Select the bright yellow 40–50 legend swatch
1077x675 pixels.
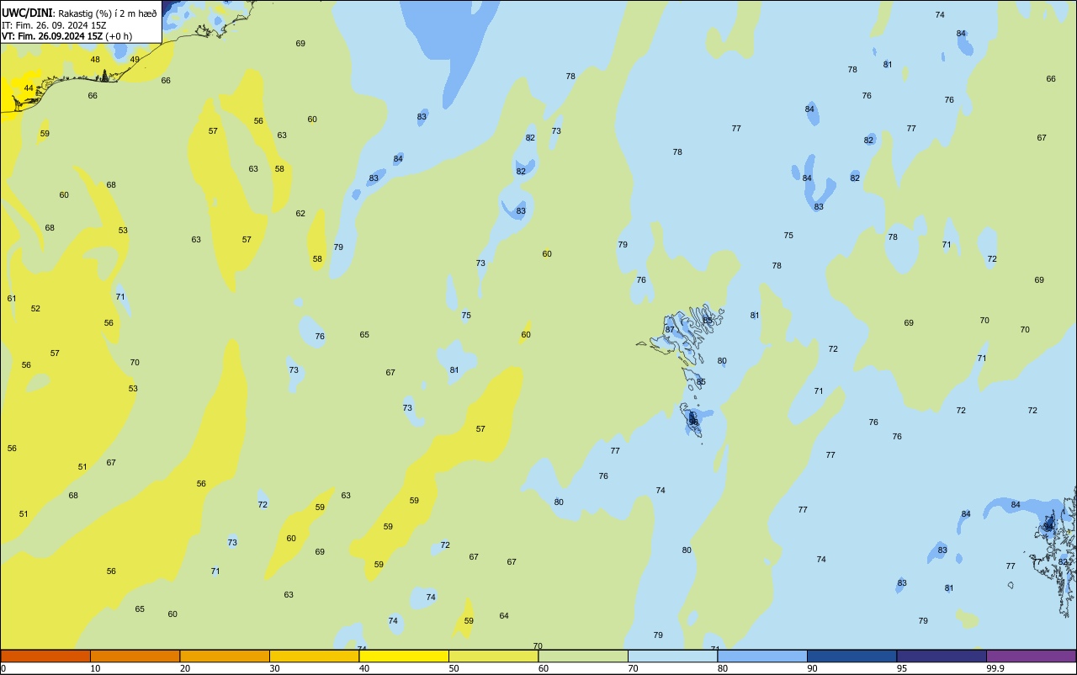[x=404, y=656]
